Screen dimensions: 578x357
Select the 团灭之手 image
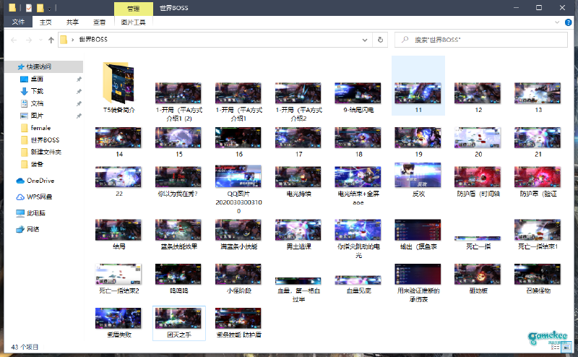click(178, 323)
